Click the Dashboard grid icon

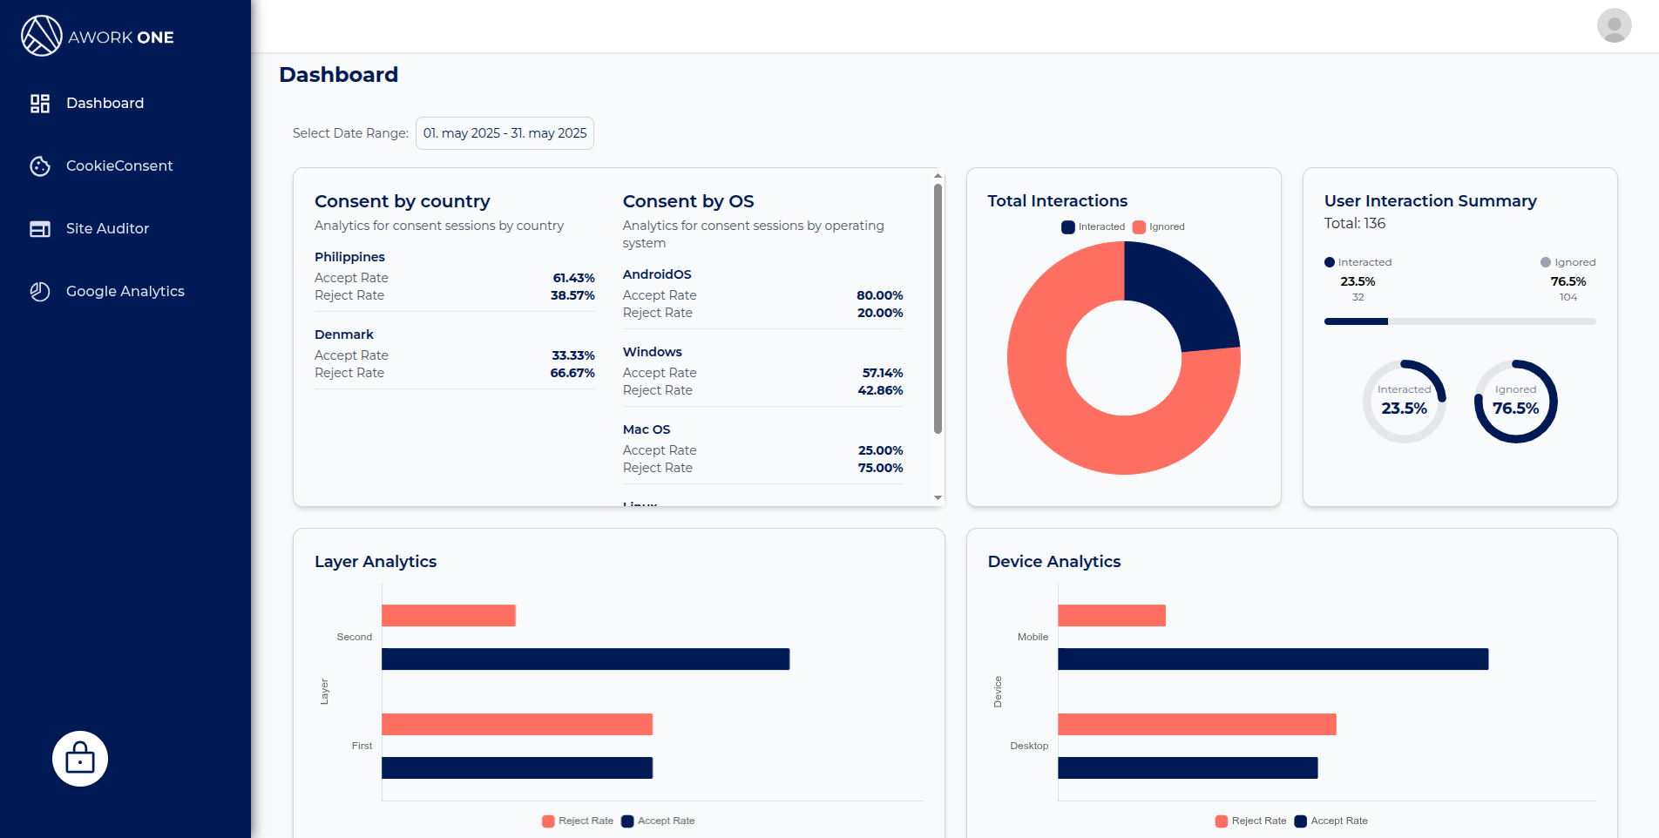pyautogui.click(x=40, y=104)
